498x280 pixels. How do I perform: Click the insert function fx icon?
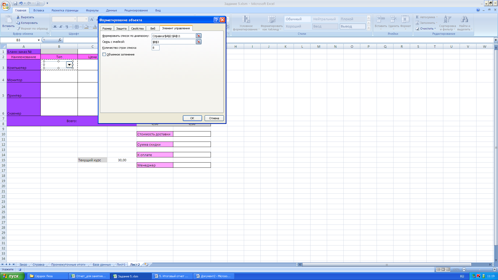tap(60, 40)
